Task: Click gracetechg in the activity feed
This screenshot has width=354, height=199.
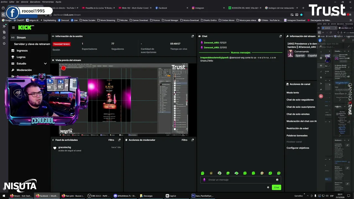Action: coord(65,147)
